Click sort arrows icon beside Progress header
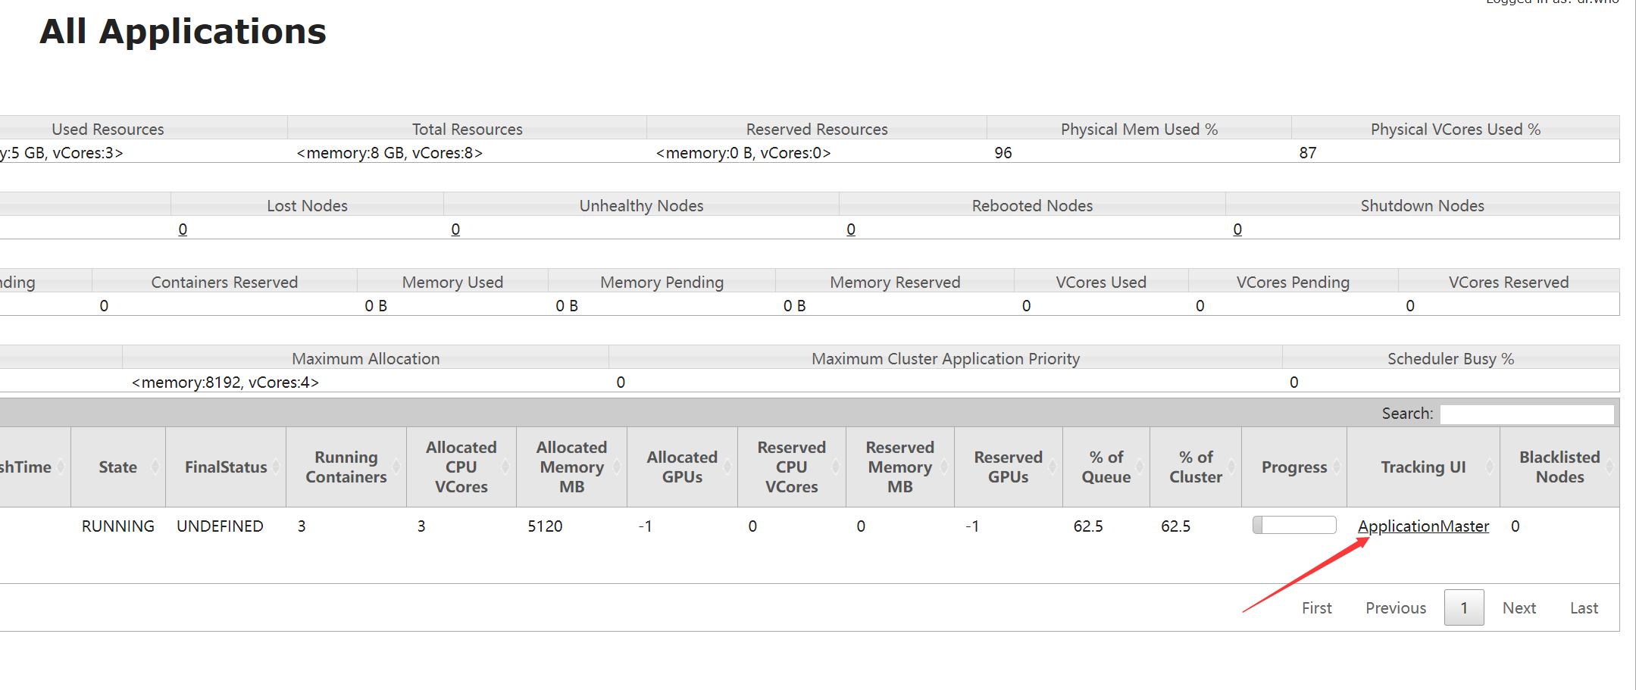 (1337, 467)
